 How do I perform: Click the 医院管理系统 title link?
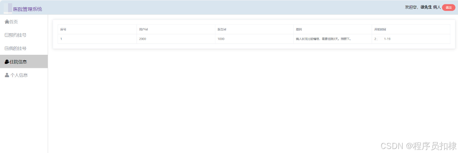28,9
